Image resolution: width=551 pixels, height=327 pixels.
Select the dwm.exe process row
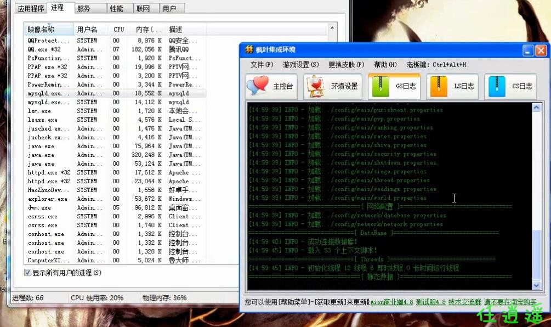tap(115, 207)
